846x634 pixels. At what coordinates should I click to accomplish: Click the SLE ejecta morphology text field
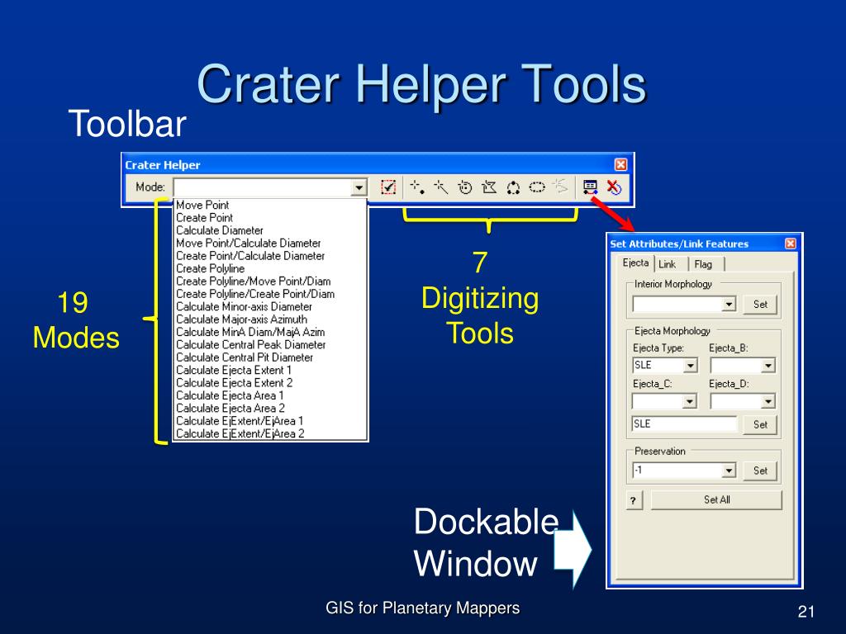(x=685, y=423)
